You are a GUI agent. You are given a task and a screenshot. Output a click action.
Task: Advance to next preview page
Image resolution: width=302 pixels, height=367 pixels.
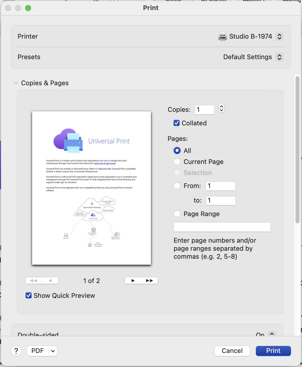(x=133, y=281)
